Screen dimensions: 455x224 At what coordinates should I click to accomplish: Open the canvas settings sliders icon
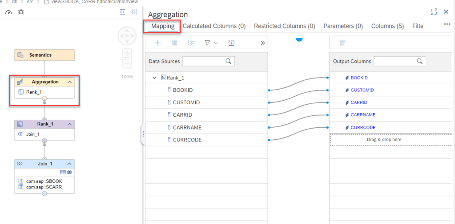(134, 12)
